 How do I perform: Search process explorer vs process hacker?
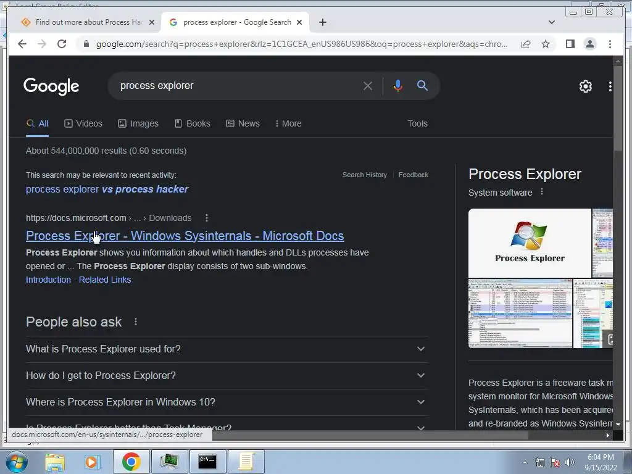pos(107,189)
